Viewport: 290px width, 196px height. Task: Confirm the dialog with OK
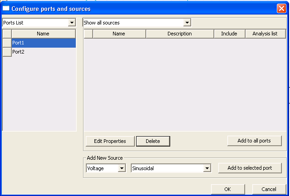coord(227,189)
